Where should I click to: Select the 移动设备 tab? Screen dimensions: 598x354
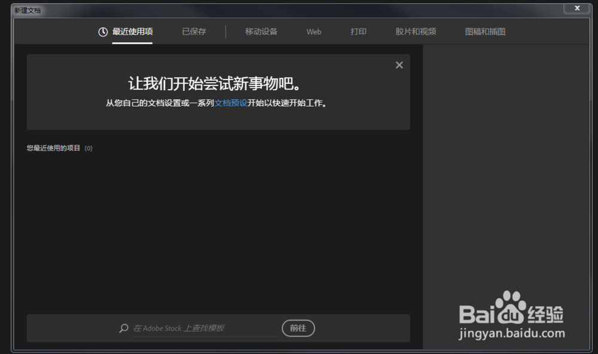[261, 32]
